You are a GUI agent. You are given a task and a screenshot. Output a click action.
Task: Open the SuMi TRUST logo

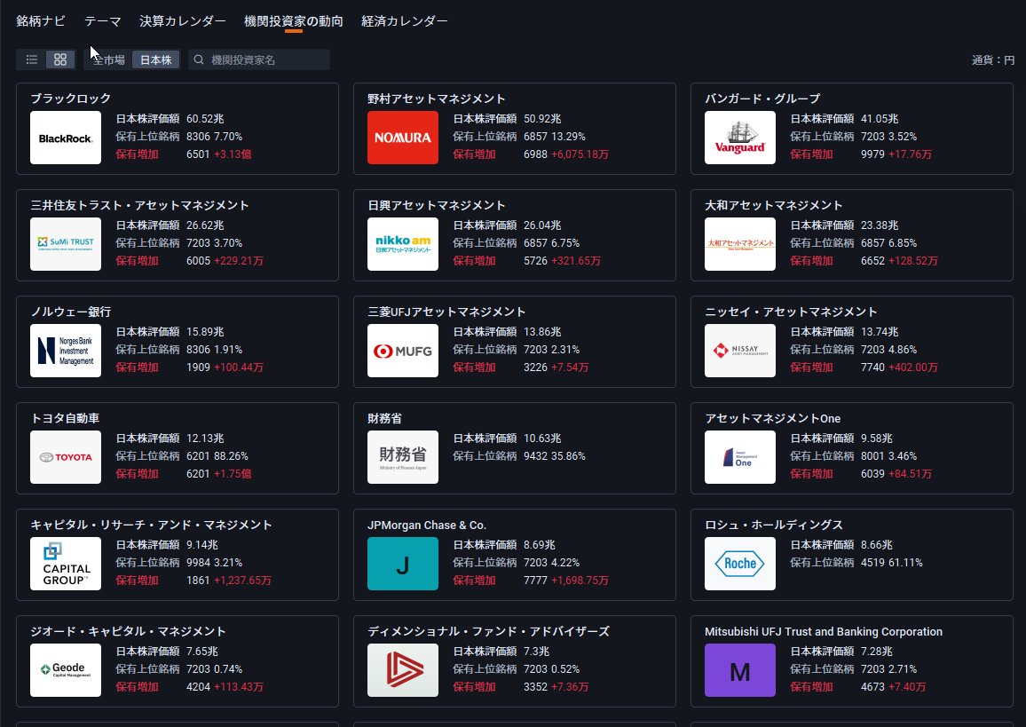(x=66, y=244)
